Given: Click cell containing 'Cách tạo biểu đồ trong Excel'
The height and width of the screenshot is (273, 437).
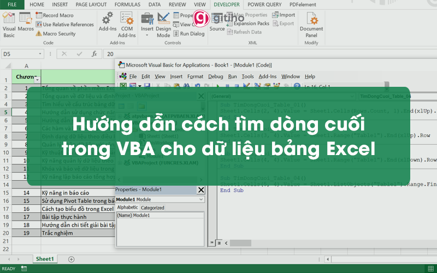Looking at the screenshot, I should point(78,209).
